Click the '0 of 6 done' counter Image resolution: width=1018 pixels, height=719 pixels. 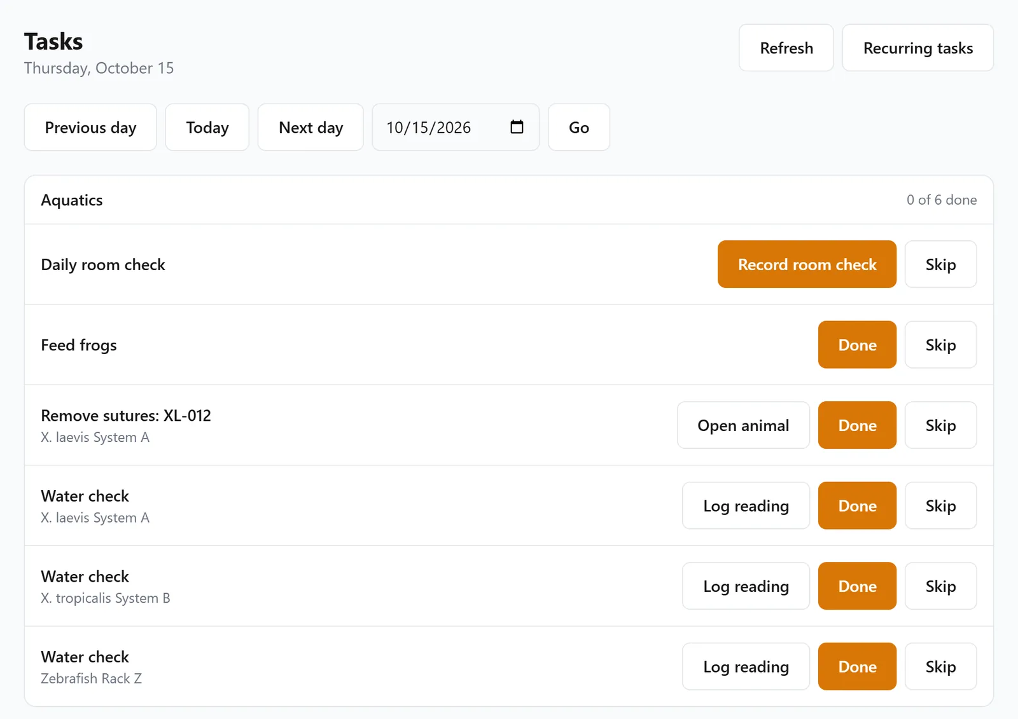pos(942,200)
